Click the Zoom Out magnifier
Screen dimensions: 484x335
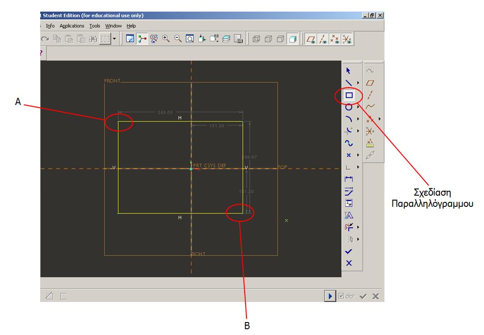pyautogui.click(x=178, y=39)
